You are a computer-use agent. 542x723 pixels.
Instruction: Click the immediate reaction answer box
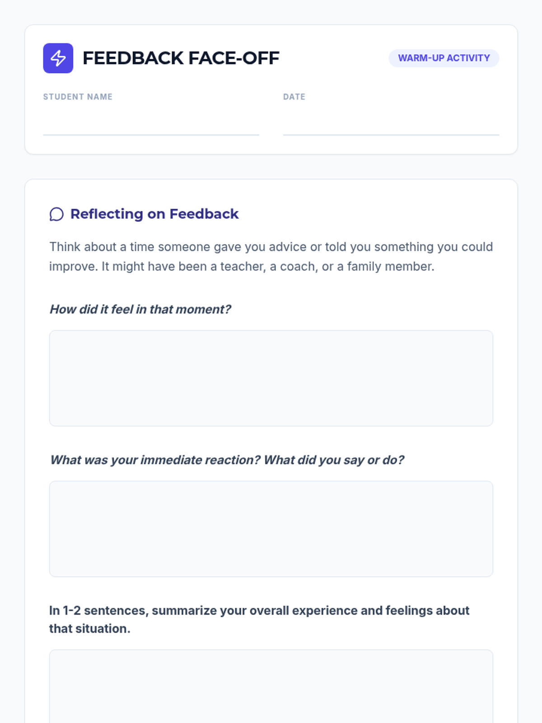271,529
